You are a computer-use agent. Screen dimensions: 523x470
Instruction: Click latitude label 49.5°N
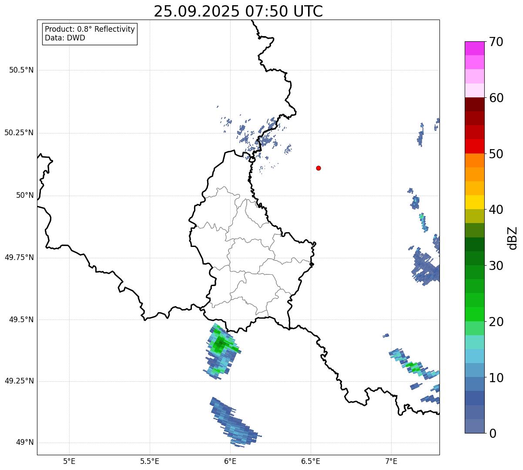coord(21,320)
